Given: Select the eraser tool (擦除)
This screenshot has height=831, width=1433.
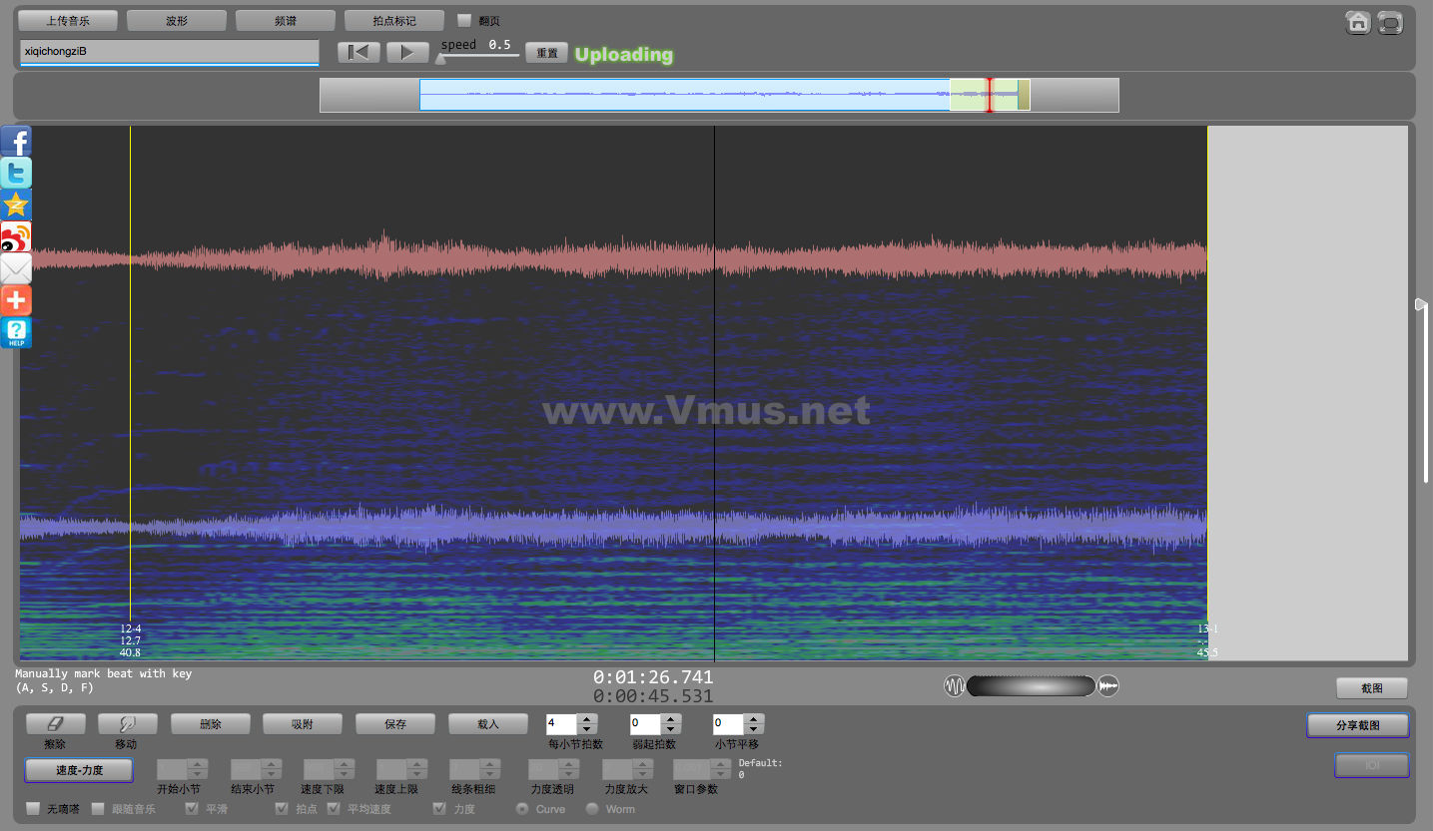Looking at the screenshot, I should [56, 724].
